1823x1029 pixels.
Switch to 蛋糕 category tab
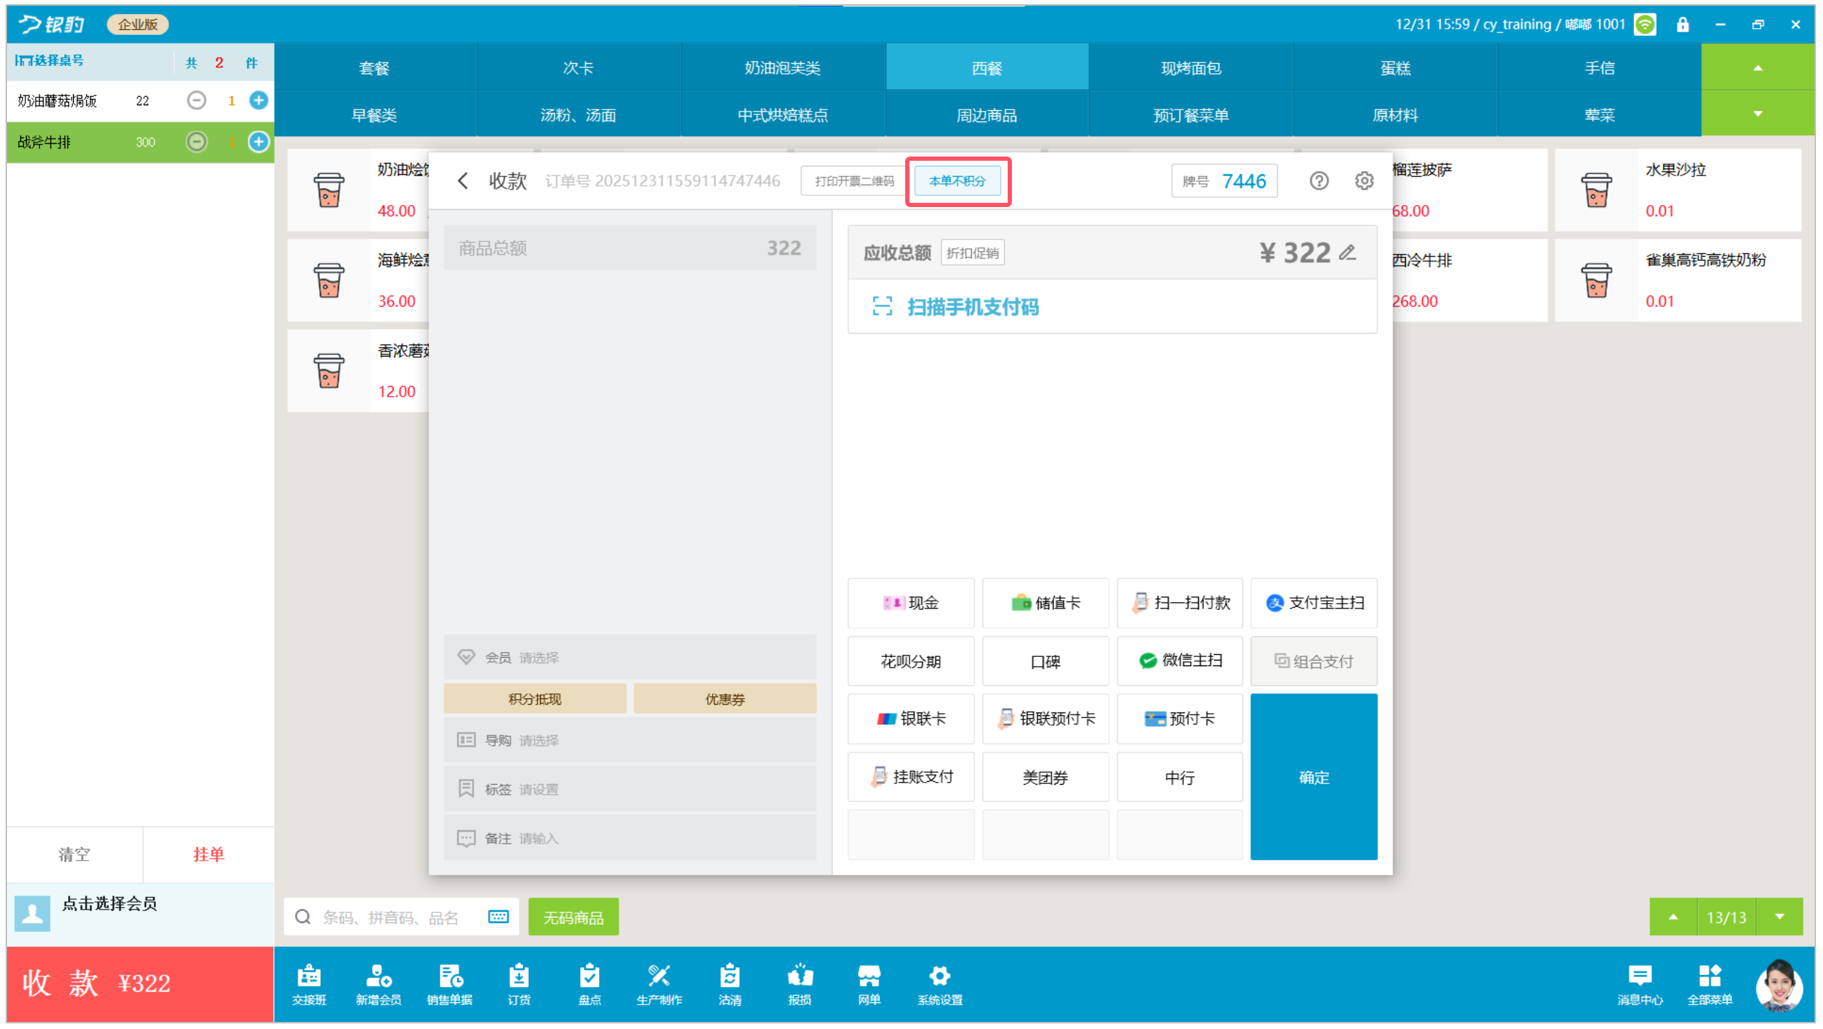point(1395,68)
